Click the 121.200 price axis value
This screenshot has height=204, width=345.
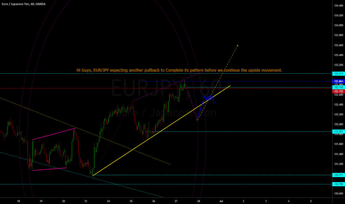339,164
